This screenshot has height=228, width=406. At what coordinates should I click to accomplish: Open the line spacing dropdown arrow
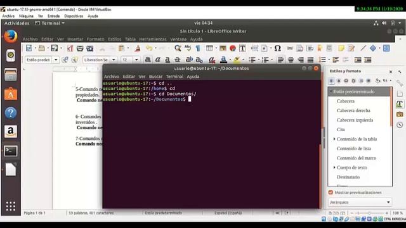pyautogui.click(x=329, y=60)
